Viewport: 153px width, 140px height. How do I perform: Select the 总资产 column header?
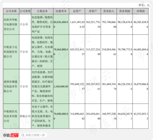click(x=77, y=11)
